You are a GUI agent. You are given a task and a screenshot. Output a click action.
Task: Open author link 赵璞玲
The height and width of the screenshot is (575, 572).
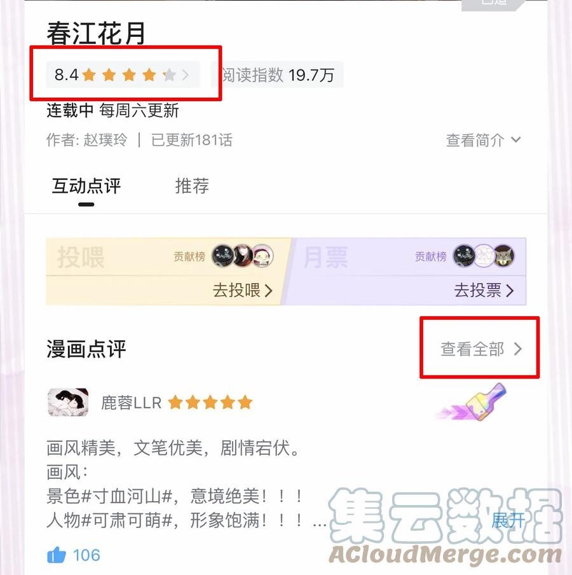click(x=106, y=140)
